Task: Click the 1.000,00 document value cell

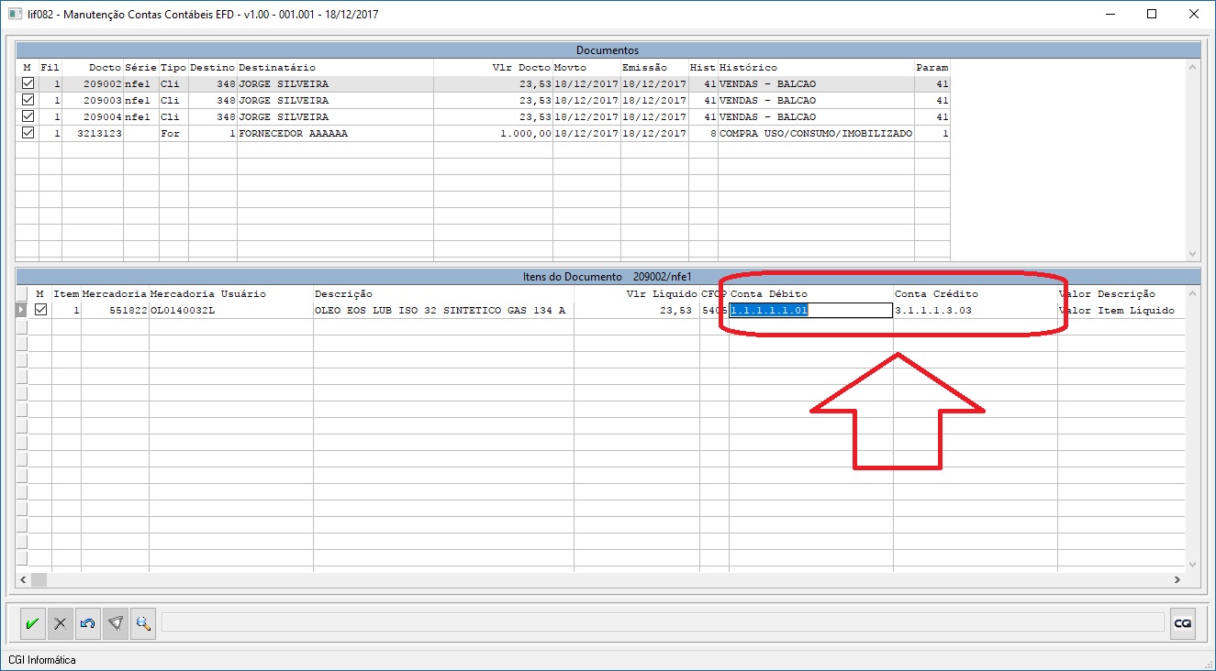Action: [x=493, y=134]
